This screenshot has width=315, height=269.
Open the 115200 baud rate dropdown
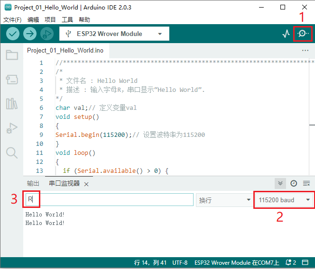[284, 200]
